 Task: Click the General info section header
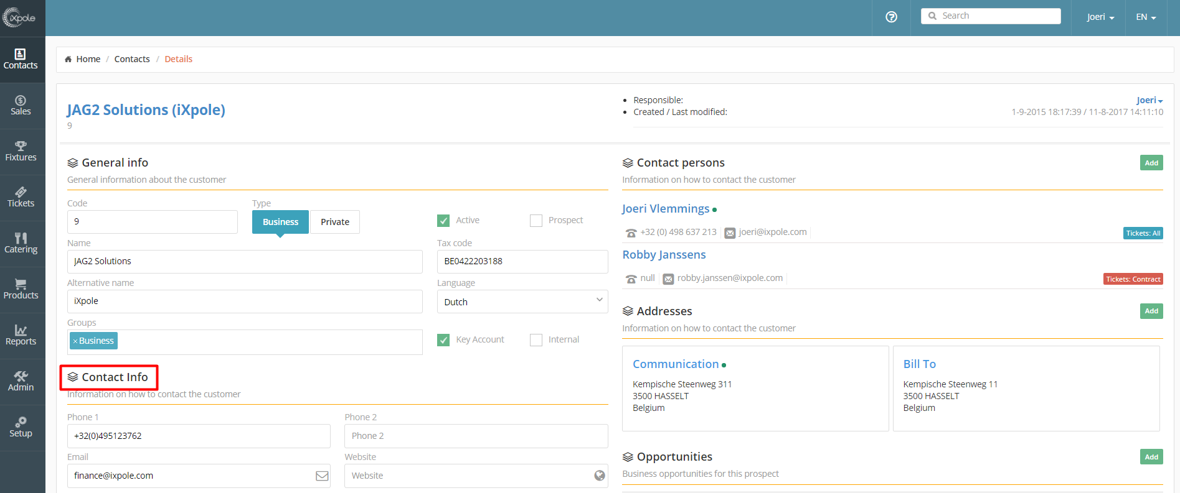108,163
